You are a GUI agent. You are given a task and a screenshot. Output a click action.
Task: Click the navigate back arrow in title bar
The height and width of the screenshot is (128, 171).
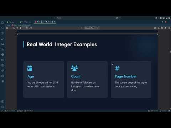[x=51, y=18]
